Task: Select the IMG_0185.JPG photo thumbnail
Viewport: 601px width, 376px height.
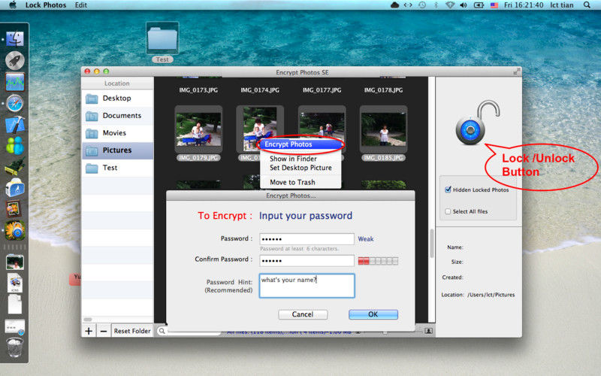Action: tap(384, 129)
